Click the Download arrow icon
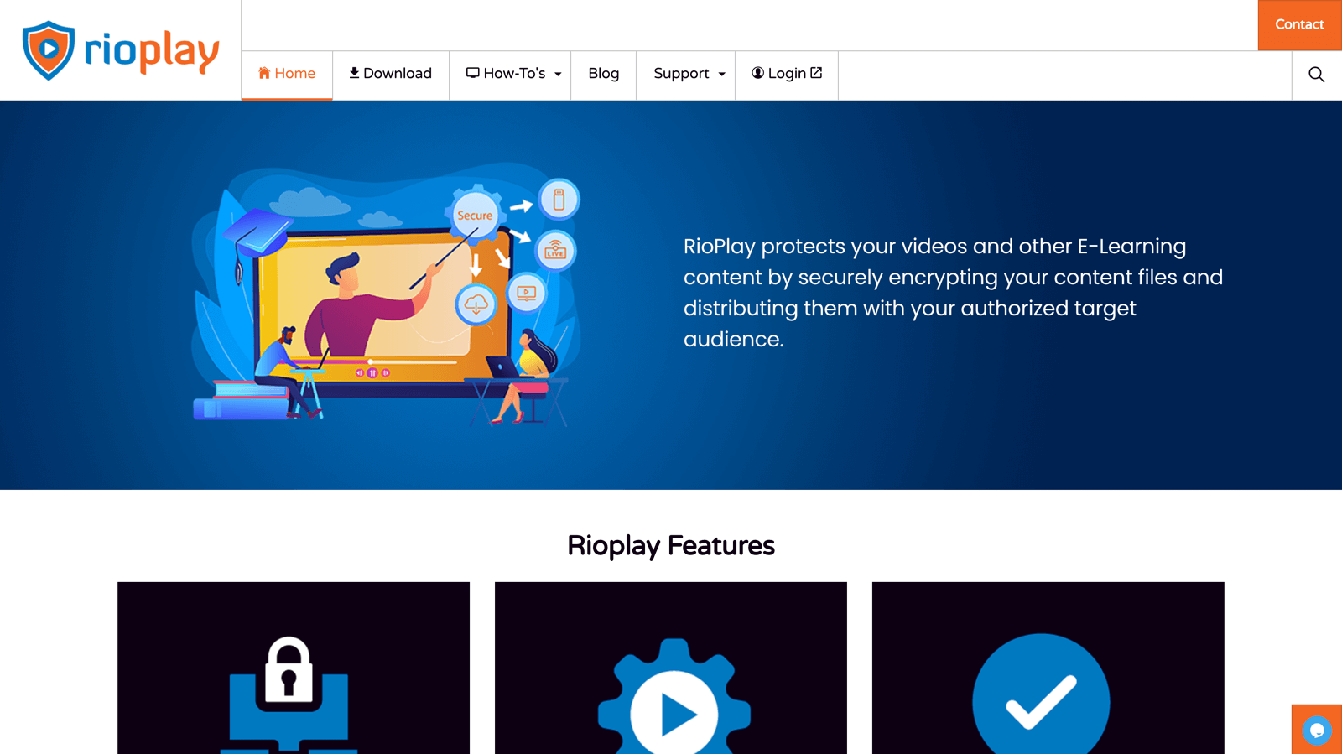The width and height of the screenshot is (1342, 754). coord(354,73)
